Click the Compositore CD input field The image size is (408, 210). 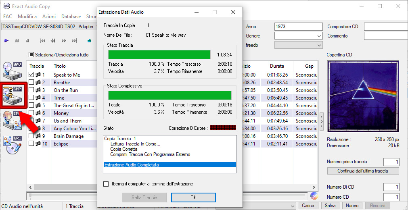tap(386, 27)
